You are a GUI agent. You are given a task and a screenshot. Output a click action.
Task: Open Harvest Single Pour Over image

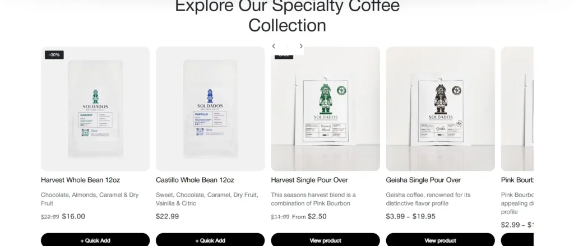[x=326, y=109]
